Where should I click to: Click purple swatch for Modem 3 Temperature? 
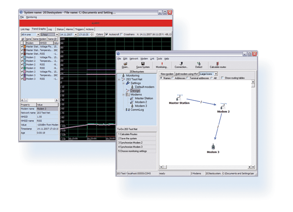coord(25,75)
